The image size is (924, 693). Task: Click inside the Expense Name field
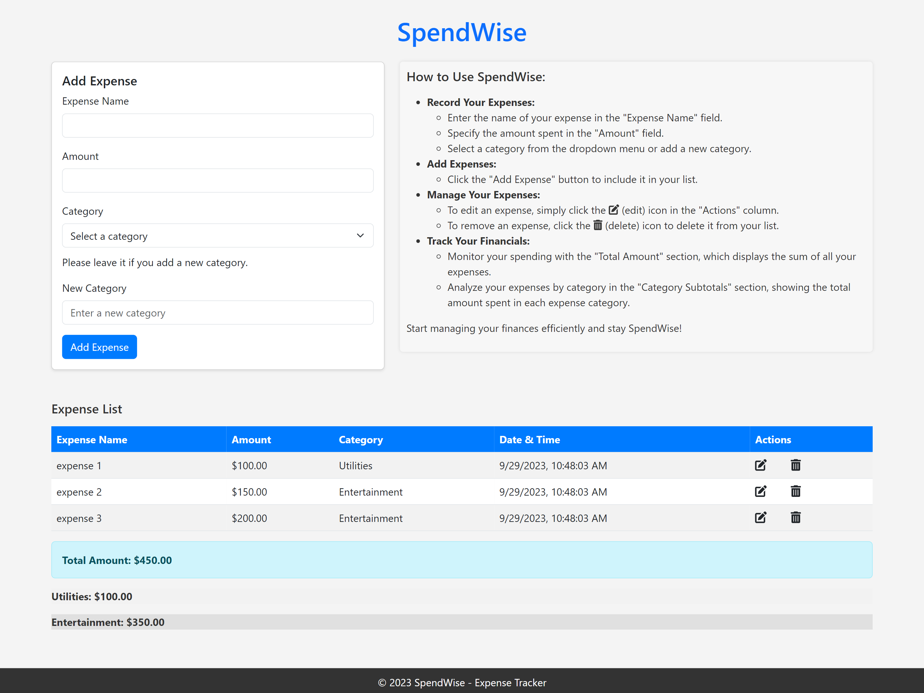[x=217, y=126]
